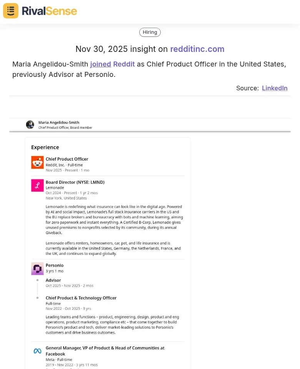This screenshot has width=300, height=369.
Task: Open the redditinc.com link
Action: pos(197,49)
